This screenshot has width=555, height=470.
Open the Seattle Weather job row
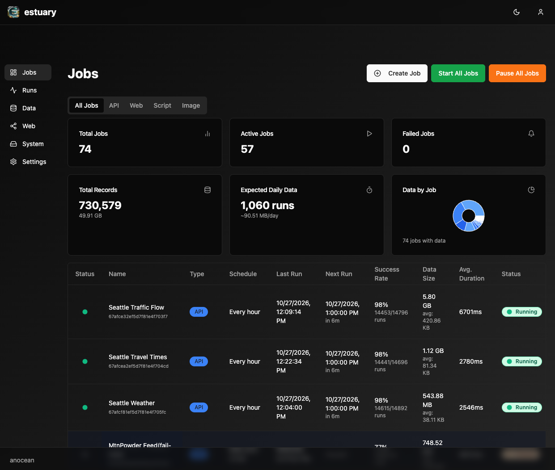(x=307, y=407)
